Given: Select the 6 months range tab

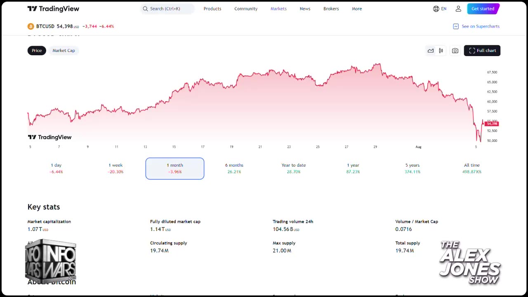Looking at the screenshot, I should pos(234,168).
